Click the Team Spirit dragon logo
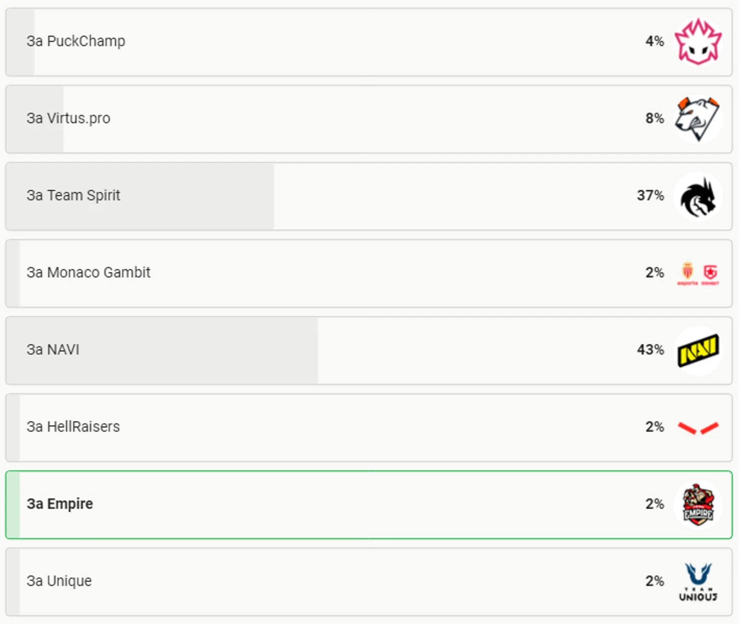Screen dimensions: 739x624 coord(698,196)
